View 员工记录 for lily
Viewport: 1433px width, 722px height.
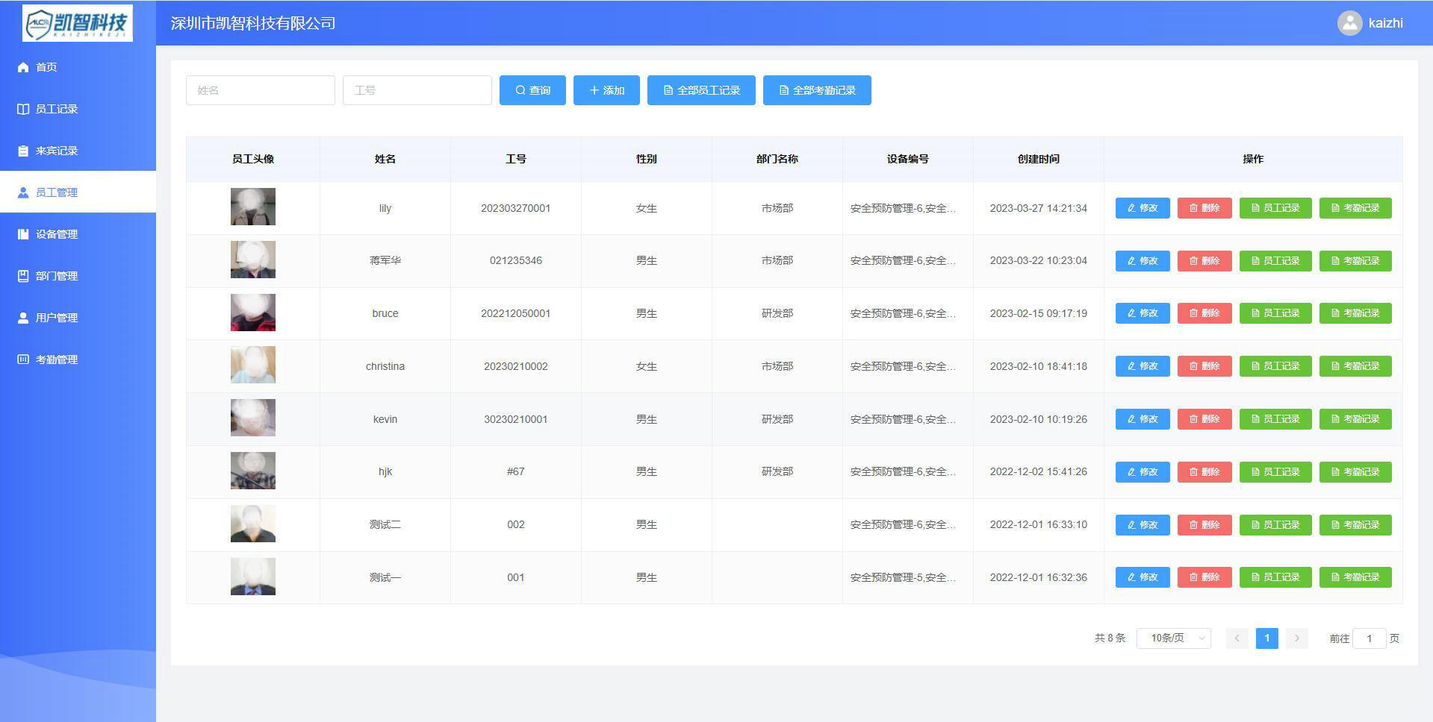tap(1275, 208)
